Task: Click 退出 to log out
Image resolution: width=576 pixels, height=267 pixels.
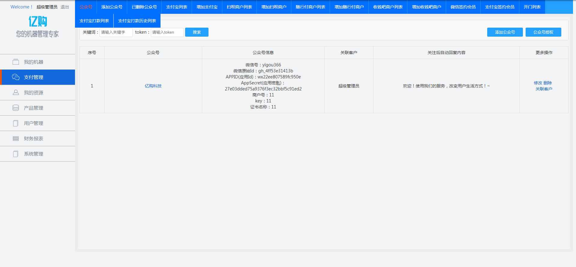Action: coord(65,7)
